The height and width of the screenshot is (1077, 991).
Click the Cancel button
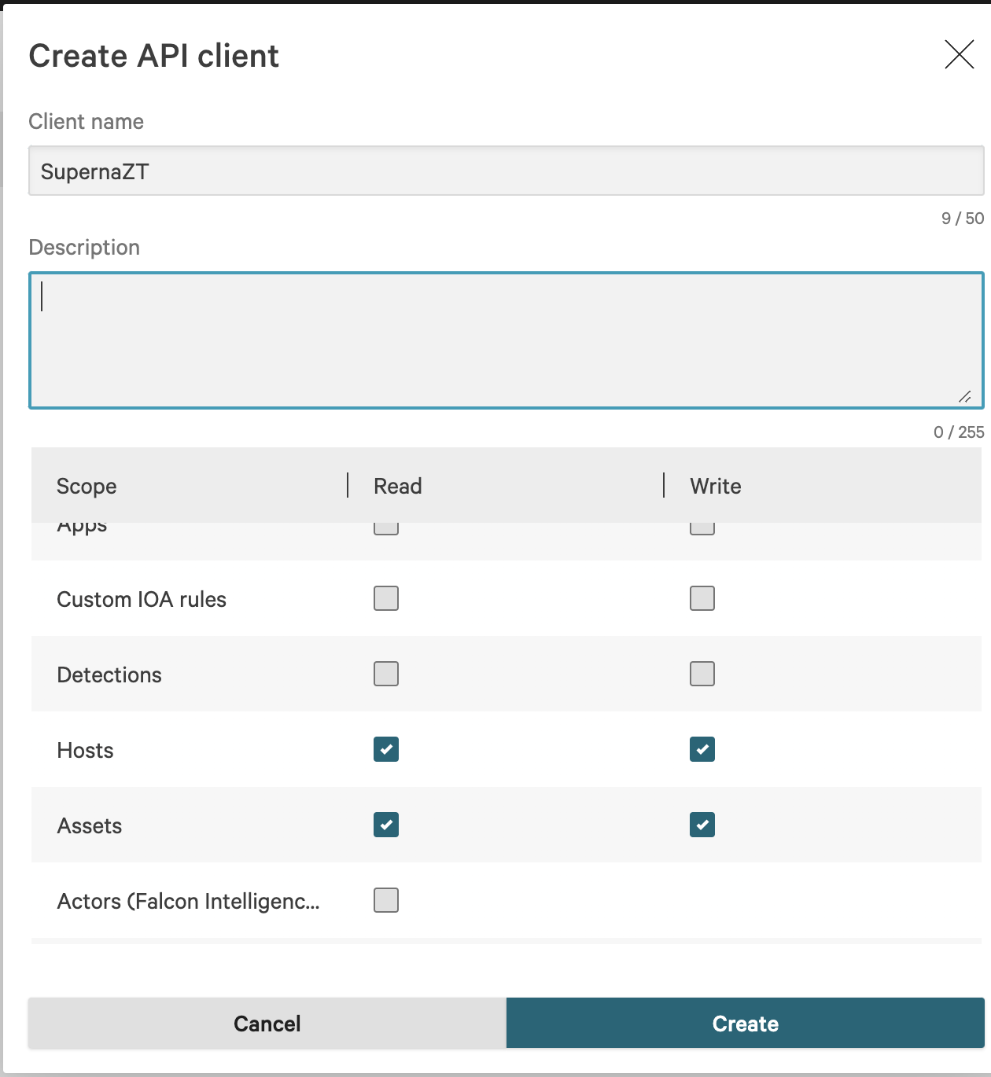pyautogui.click(x=267, y=1023)
